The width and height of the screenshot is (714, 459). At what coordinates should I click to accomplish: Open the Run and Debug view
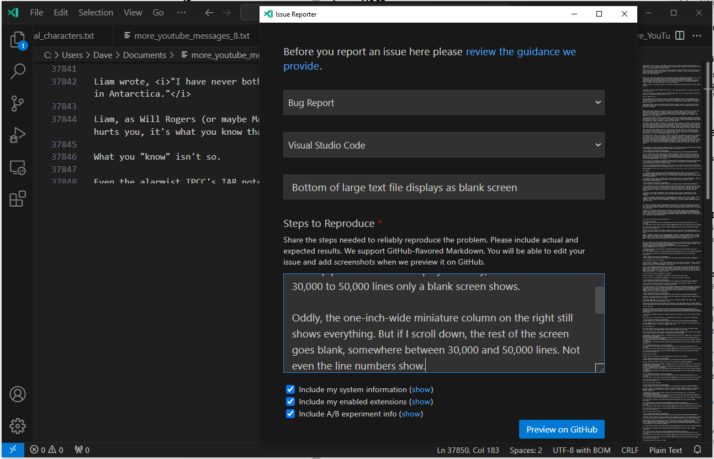point(17,135)
